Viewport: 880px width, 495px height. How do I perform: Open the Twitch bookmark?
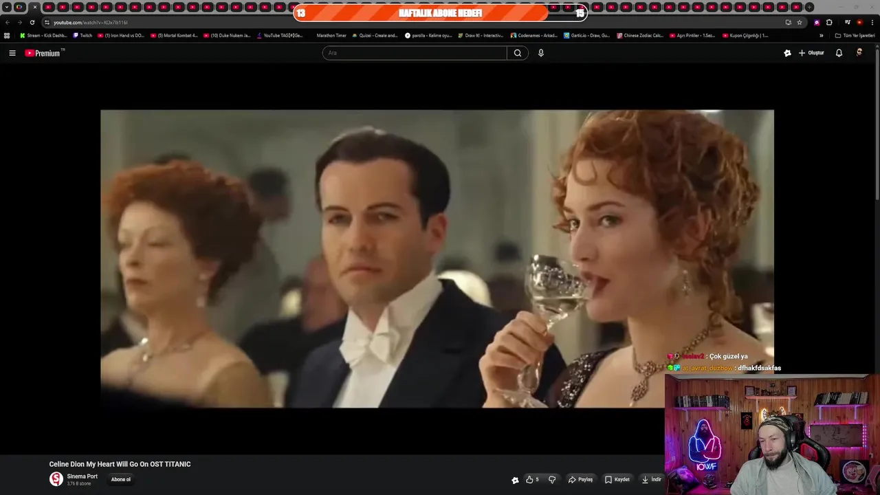[82, 36]
